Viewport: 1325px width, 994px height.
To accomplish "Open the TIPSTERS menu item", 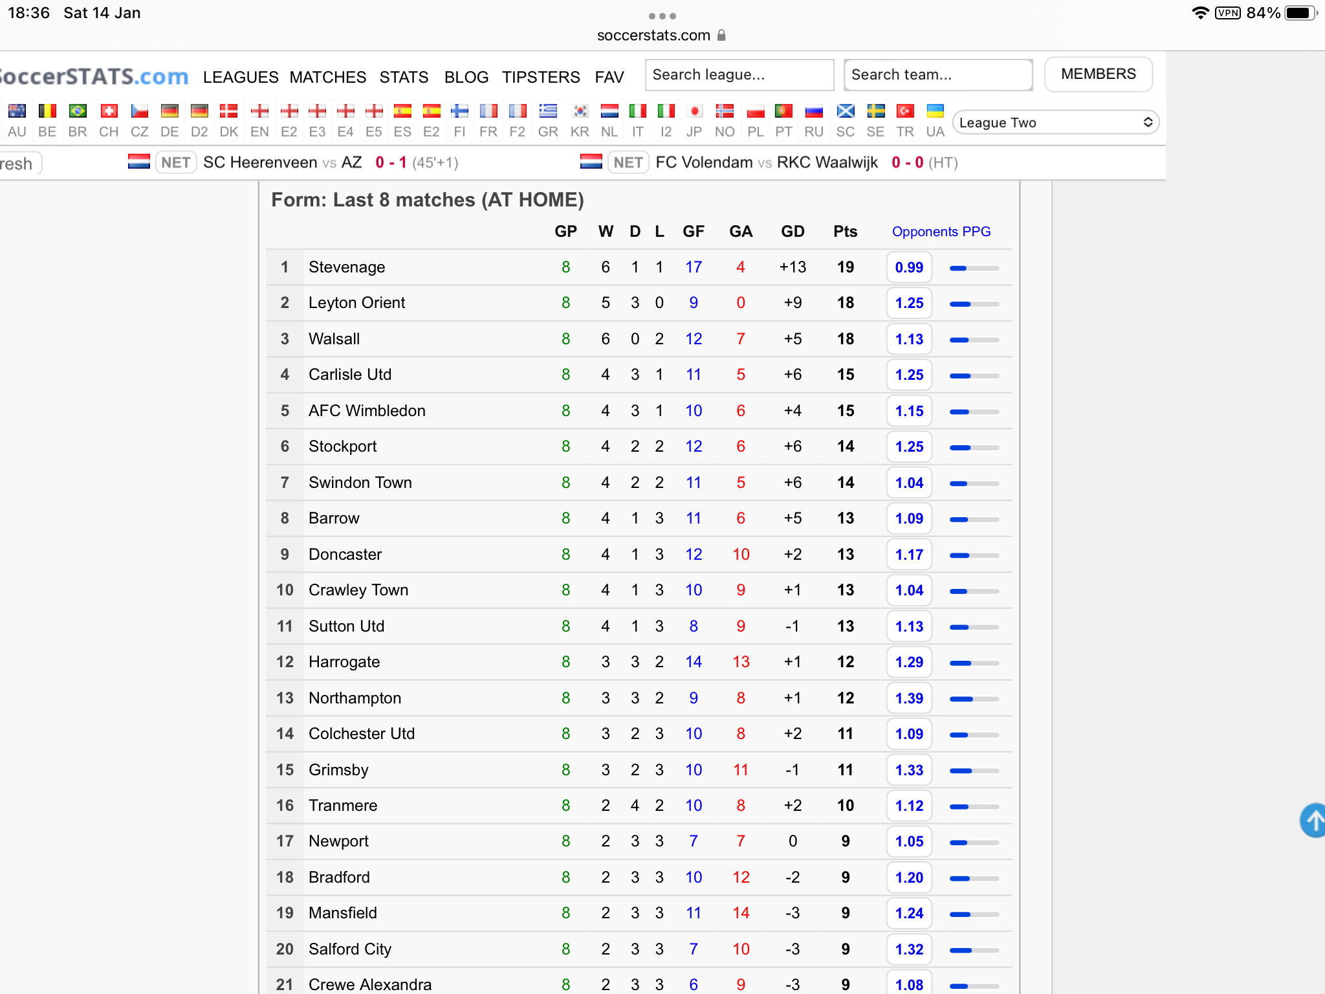I will pos(541,77).
